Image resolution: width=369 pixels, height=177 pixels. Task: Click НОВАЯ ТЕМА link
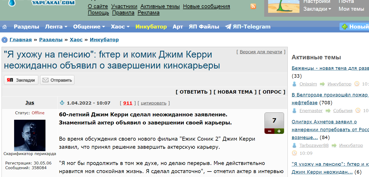pos(235,92)
